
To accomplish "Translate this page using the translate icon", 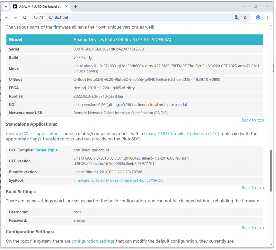I will (x=237, y=17).
